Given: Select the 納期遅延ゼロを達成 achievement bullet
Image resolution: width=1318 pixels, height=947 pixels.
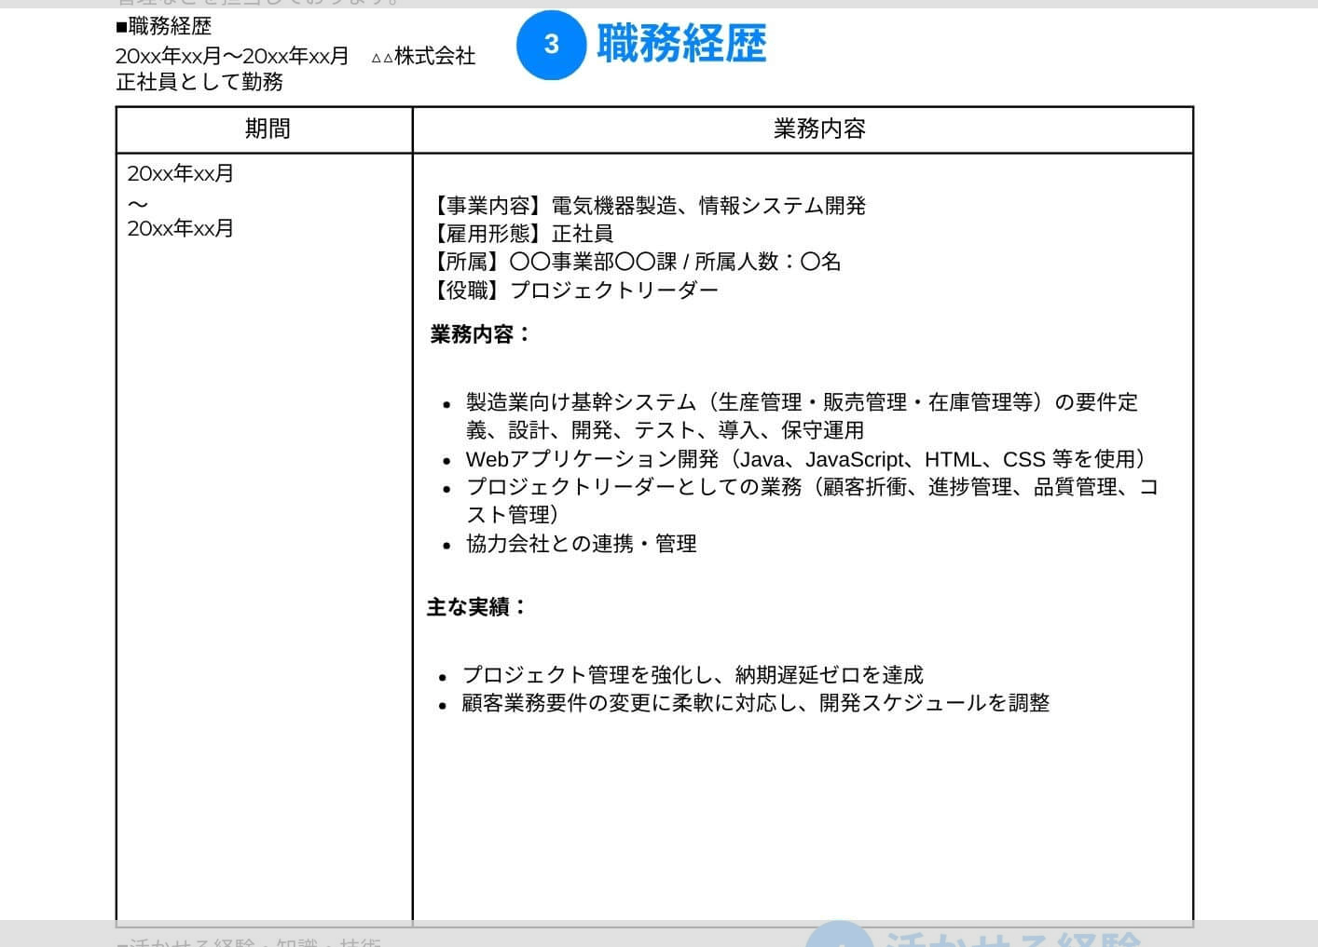Looking at the screenshot, I should [x=693, y=674].
